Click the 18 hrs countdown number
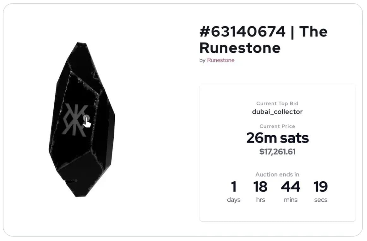This screenshot has width=367, height=241. click(x=260, y=187)
